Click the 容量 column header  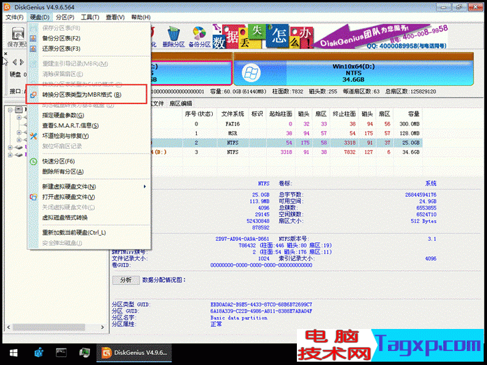tap(408, 114)
